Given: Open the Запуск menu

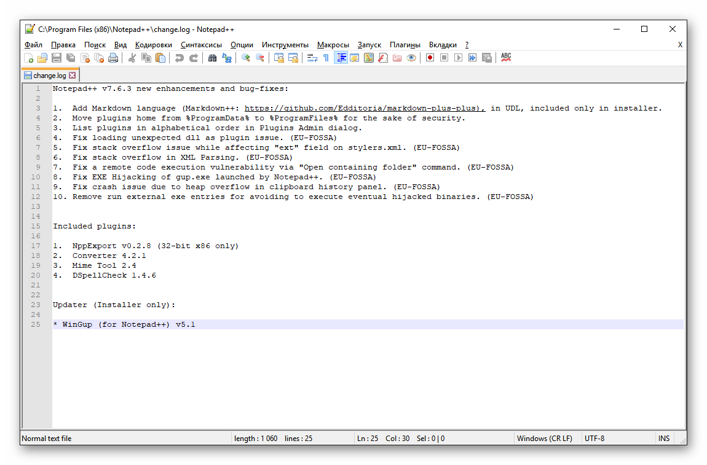Looking at the screenshot, I should pos(369,45).
